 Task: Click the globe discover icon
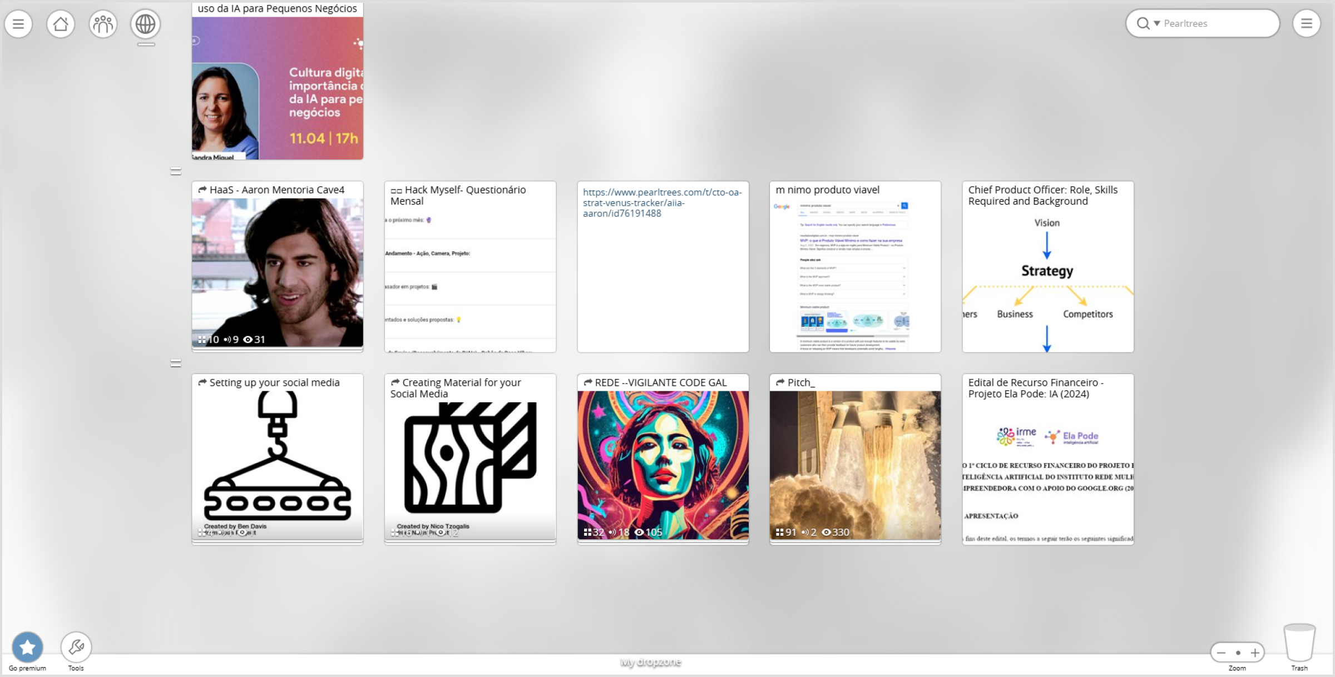point(145,24)
